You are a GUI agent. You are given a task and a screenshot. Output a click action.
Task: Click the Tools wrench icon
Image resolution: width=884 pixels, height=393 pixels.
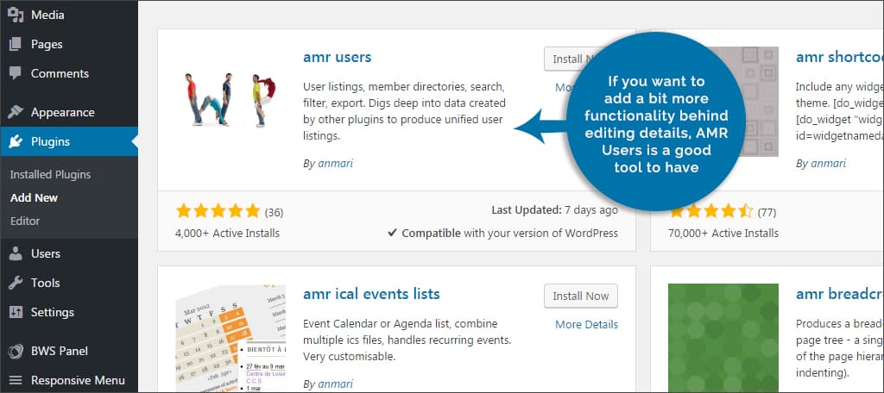pos(16,283)
